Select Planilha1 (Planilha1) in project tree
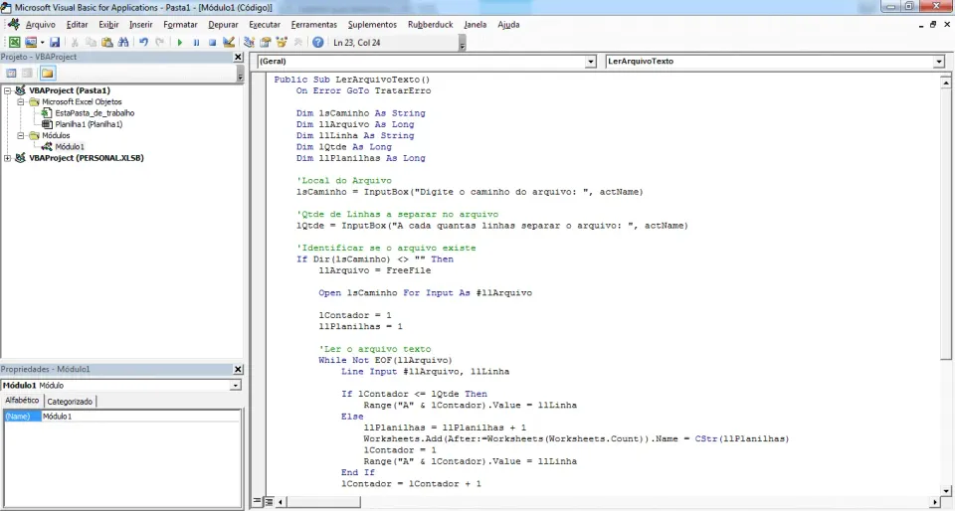The image size is (955, 511). click(89, 124)
